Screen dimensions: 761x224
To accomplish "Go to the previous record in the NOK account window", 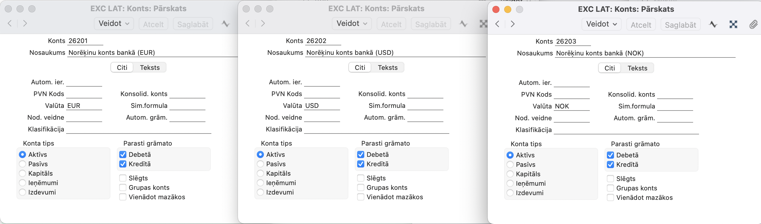I will click(497, 24).
